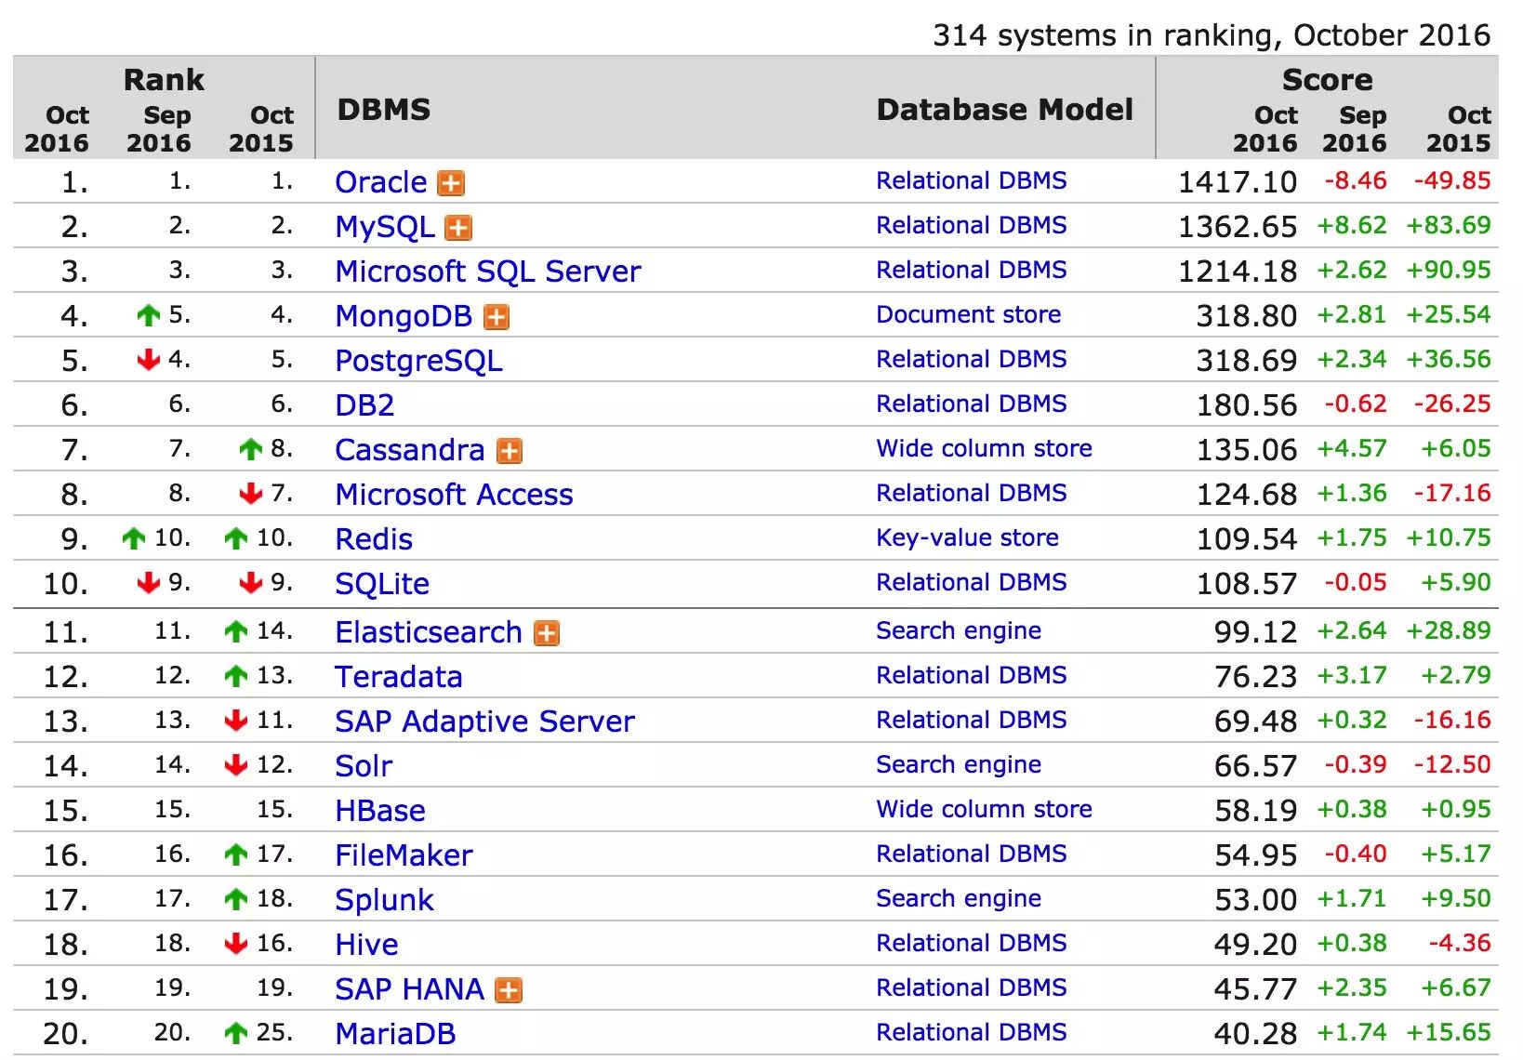Screen dimensions: 1523x1060
Task: Select the +90.95 score change
Action: pos(1449,270)
